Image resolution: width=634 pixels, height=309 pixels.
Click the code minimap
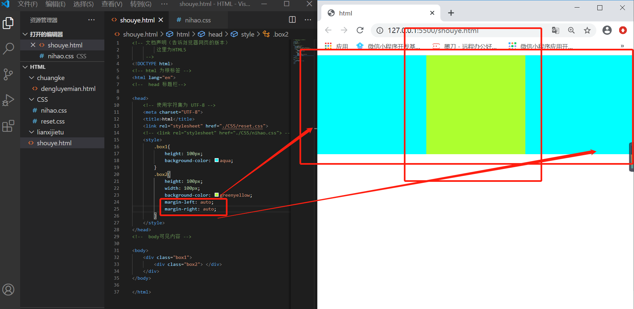[303, 52]
